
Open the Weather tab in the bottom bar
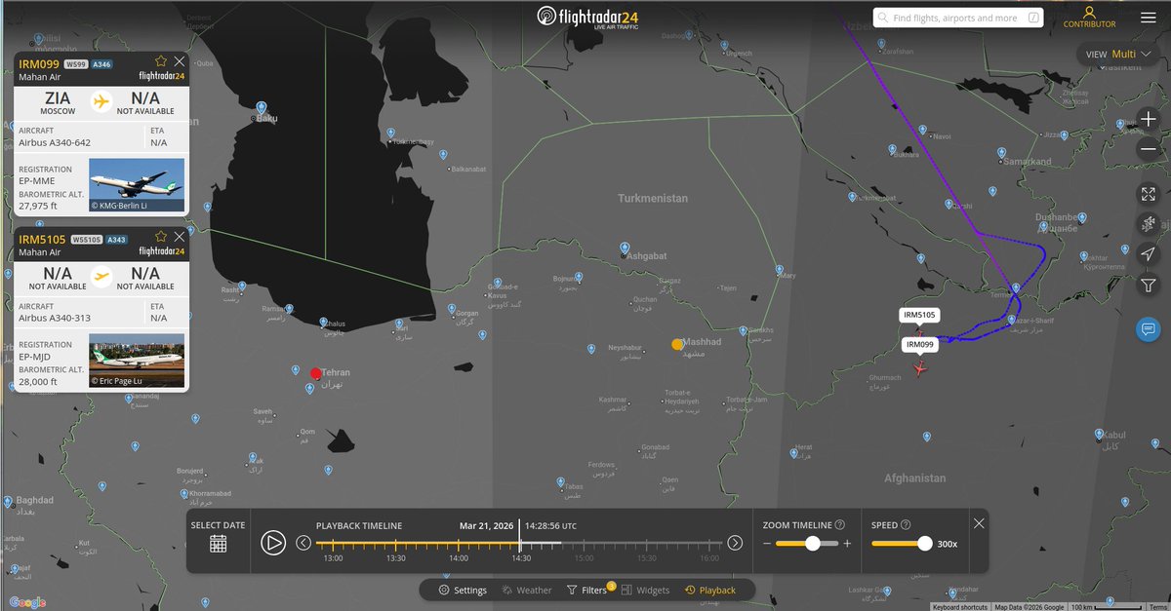[527, 590]
